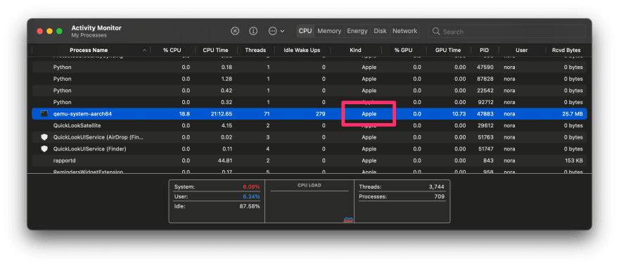
Task: Expand the dropdown chevron beside ellipsis
Action: (282, 31)
